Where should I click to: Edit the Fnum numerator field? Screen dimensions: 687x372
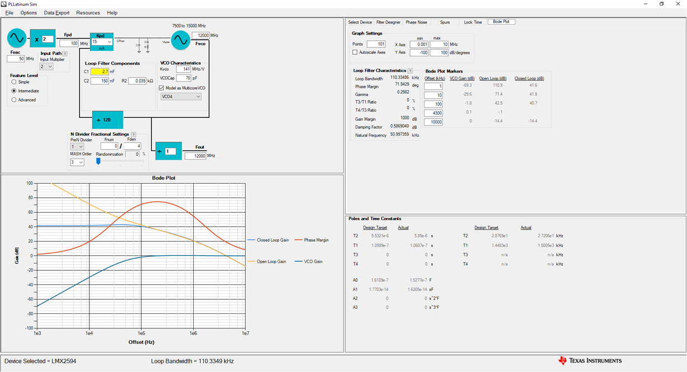pos(109,146)
